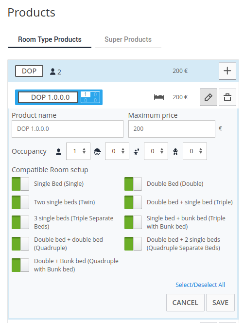Toggle Double + Bunk bed Quadruple switch
This screenshot has height=323, width=244.
coord(20,265)
